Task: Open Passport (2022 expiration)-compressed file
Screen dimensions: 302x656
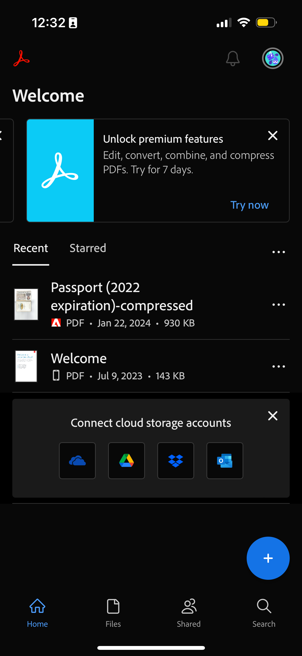Action: pos(151,304)
